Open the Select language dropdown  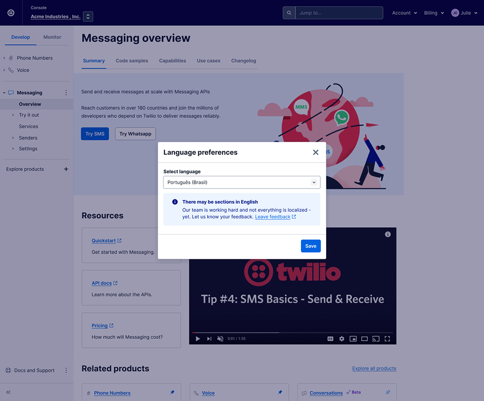pyautogui.click(x=241, y=183)
